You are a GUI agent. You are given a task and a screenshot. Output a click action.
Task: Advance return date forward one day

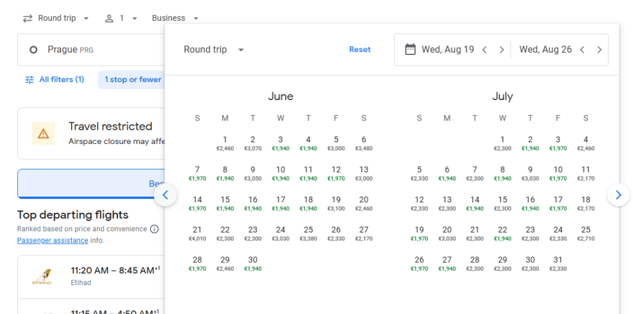point(599,49)
